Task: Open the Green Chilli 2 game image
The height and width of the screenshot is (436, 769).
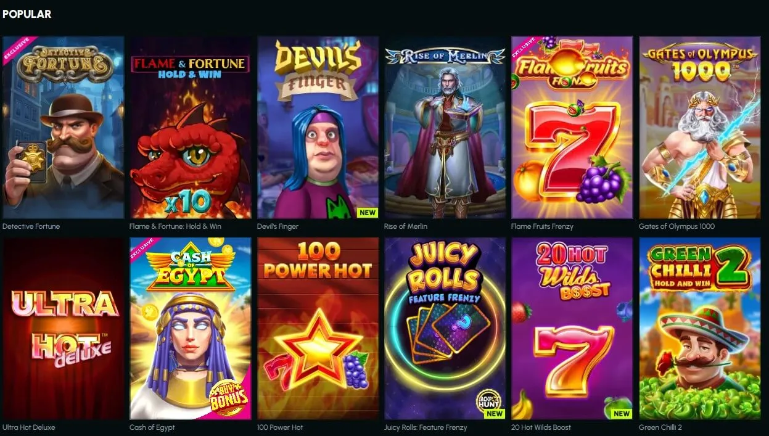Action: [x=700, y=328]
